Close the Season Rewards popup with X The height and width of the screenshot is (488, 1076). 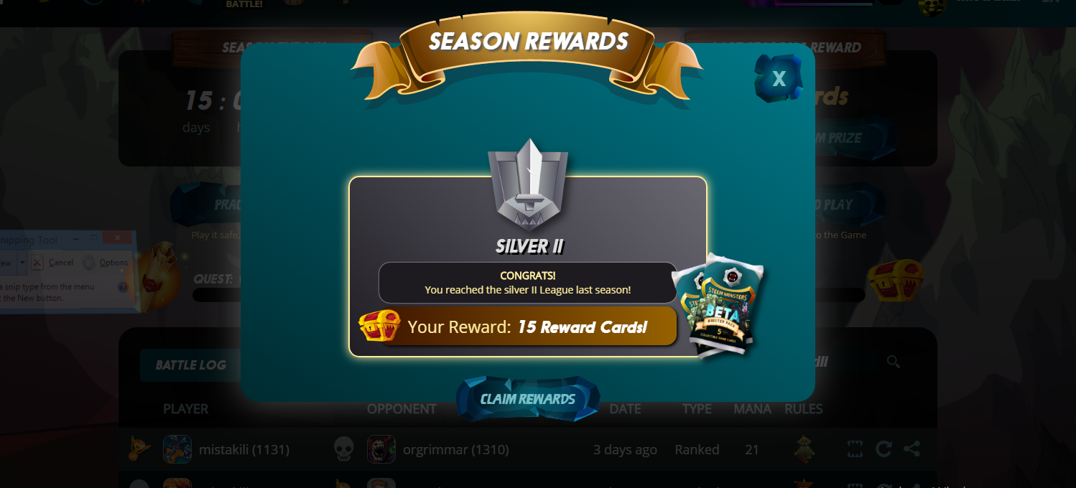coord(778,78)
